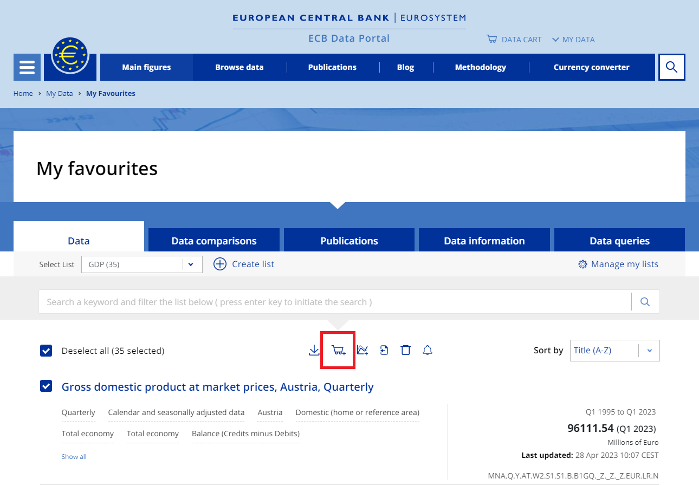Image resolution: width=699 pixels, height=485 pixels.
Task: Open the Methodology menu item
Action: click(x=480, y=67)
